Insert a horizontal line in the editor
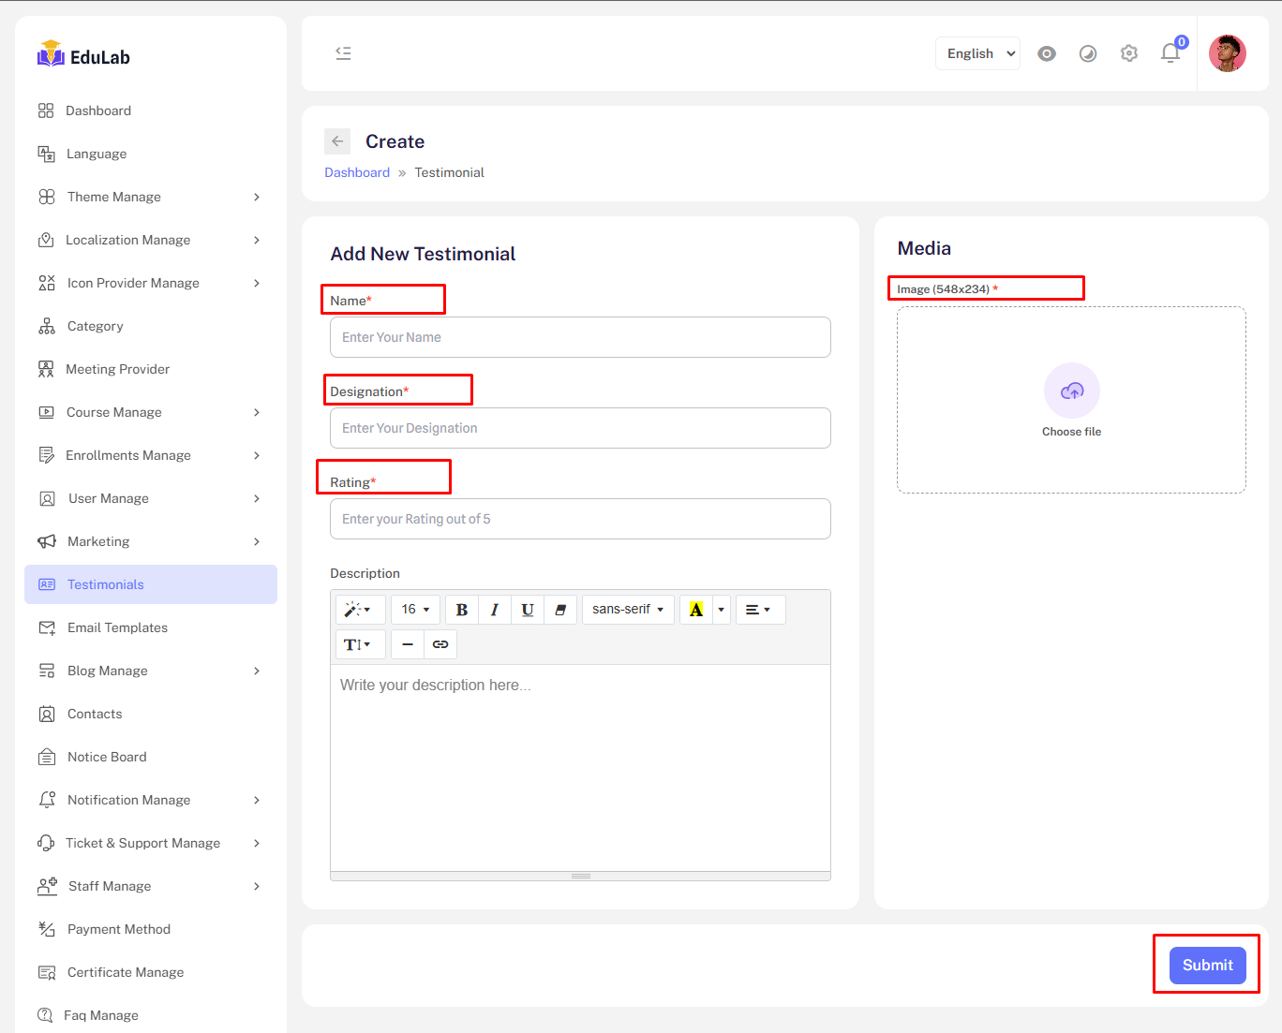 pos(408,644)
